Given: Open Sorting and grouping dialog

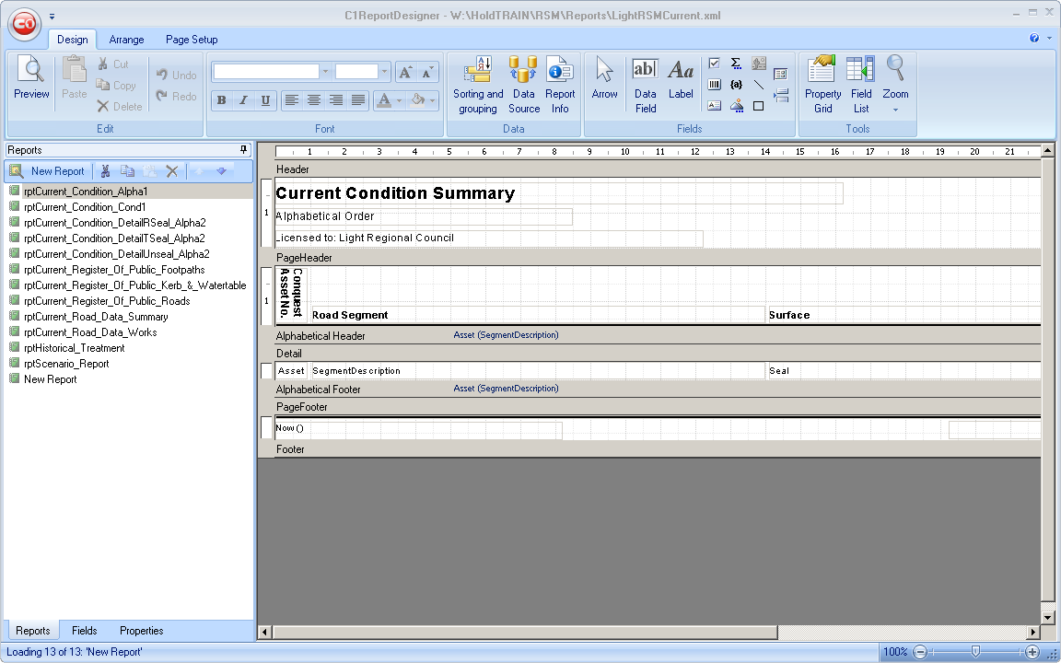Looking at the screenshot, I should click(x=478, y=86).
